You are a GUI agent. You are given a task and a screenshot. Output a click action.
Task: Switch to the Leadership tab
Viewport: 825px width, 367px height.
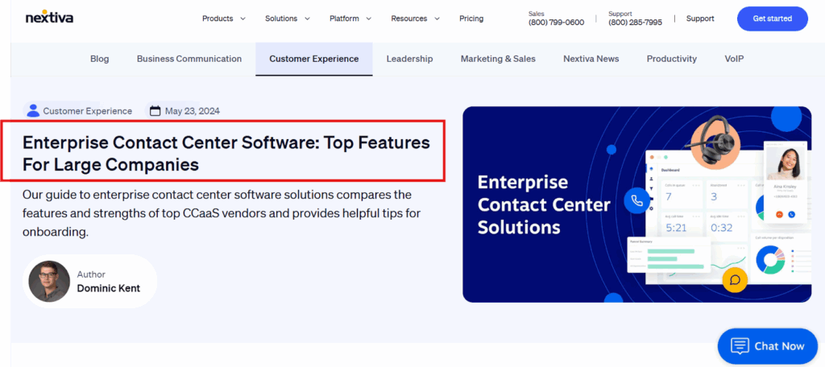point(409,59)
